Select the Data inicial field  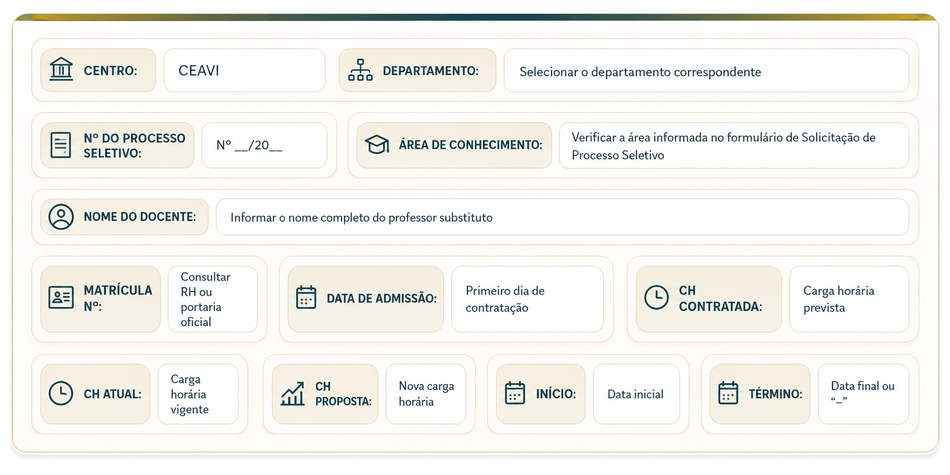tap(636, 394)
